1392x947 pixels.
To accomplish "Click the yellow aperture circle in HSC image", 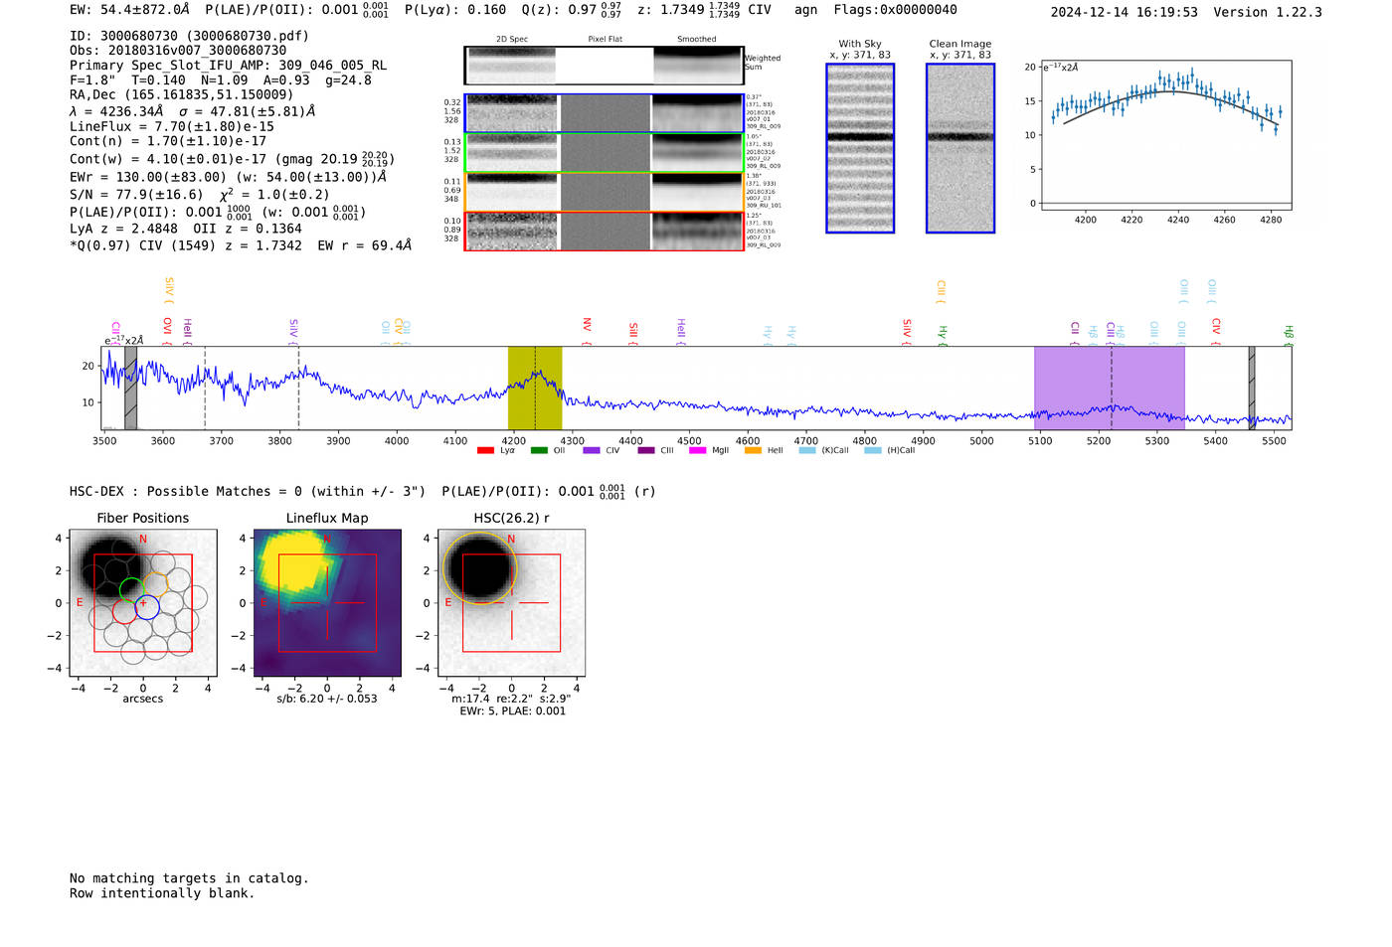I will click(x=480, y=570).
